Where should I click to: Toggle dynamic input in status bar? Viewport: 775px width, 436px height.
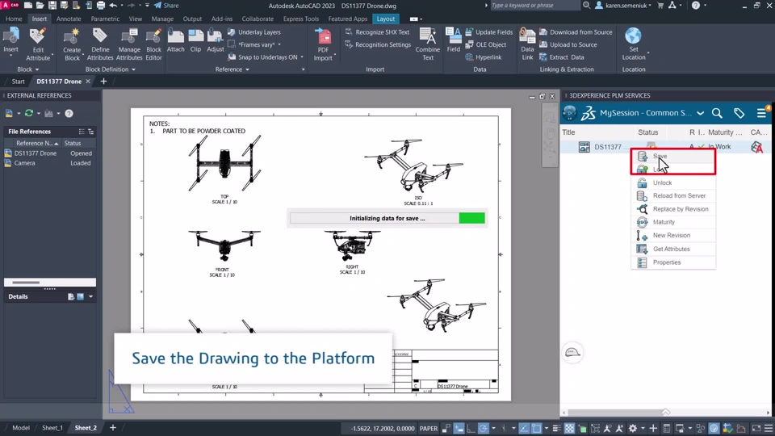point(459,429)
